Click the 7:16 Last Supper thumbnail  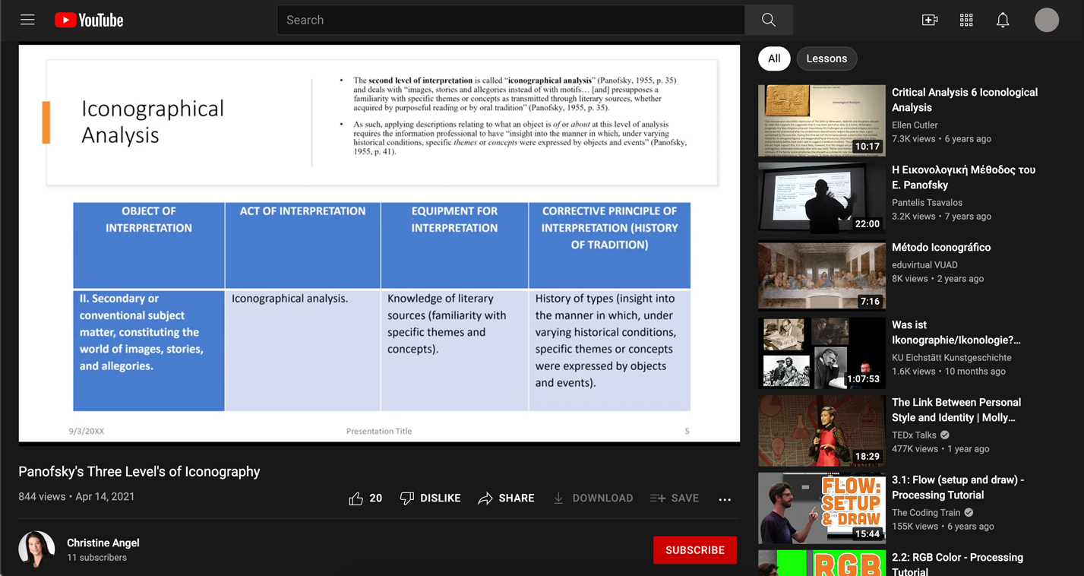822,276
